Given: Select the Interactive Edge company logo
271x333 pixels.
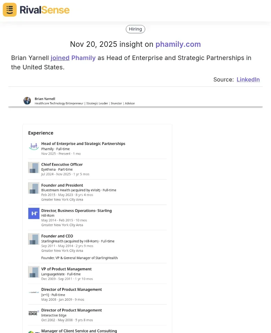Looking at the screenshot, I should 33,313.
